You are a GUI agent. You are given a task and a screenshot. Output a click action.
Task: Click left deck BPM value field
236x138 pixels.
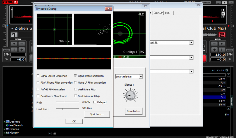tap(18, 54)
